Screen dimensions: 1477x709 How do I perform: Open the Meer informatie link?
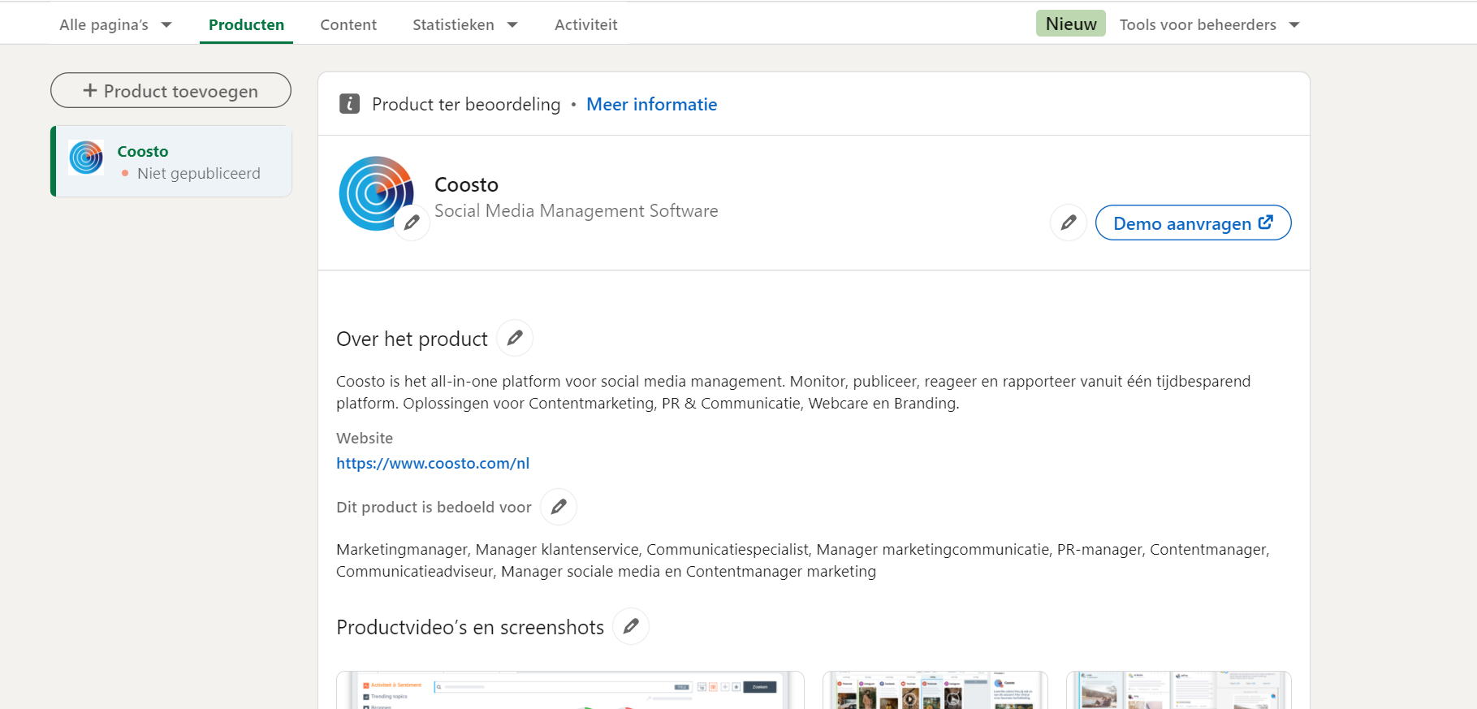coord(651,104)
